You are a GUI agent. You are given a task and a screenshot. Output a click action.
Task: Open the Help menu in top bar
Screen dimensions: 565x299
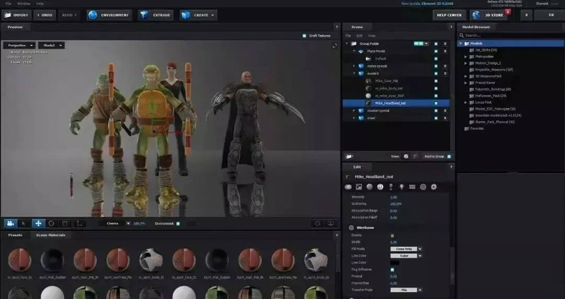[x=40, y=4]
